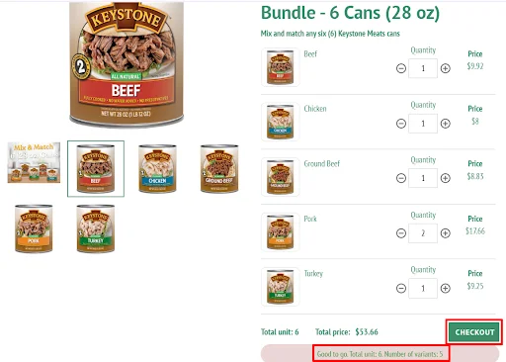Decrease Chicken quantity with minus icon

[x=401, y=124]
